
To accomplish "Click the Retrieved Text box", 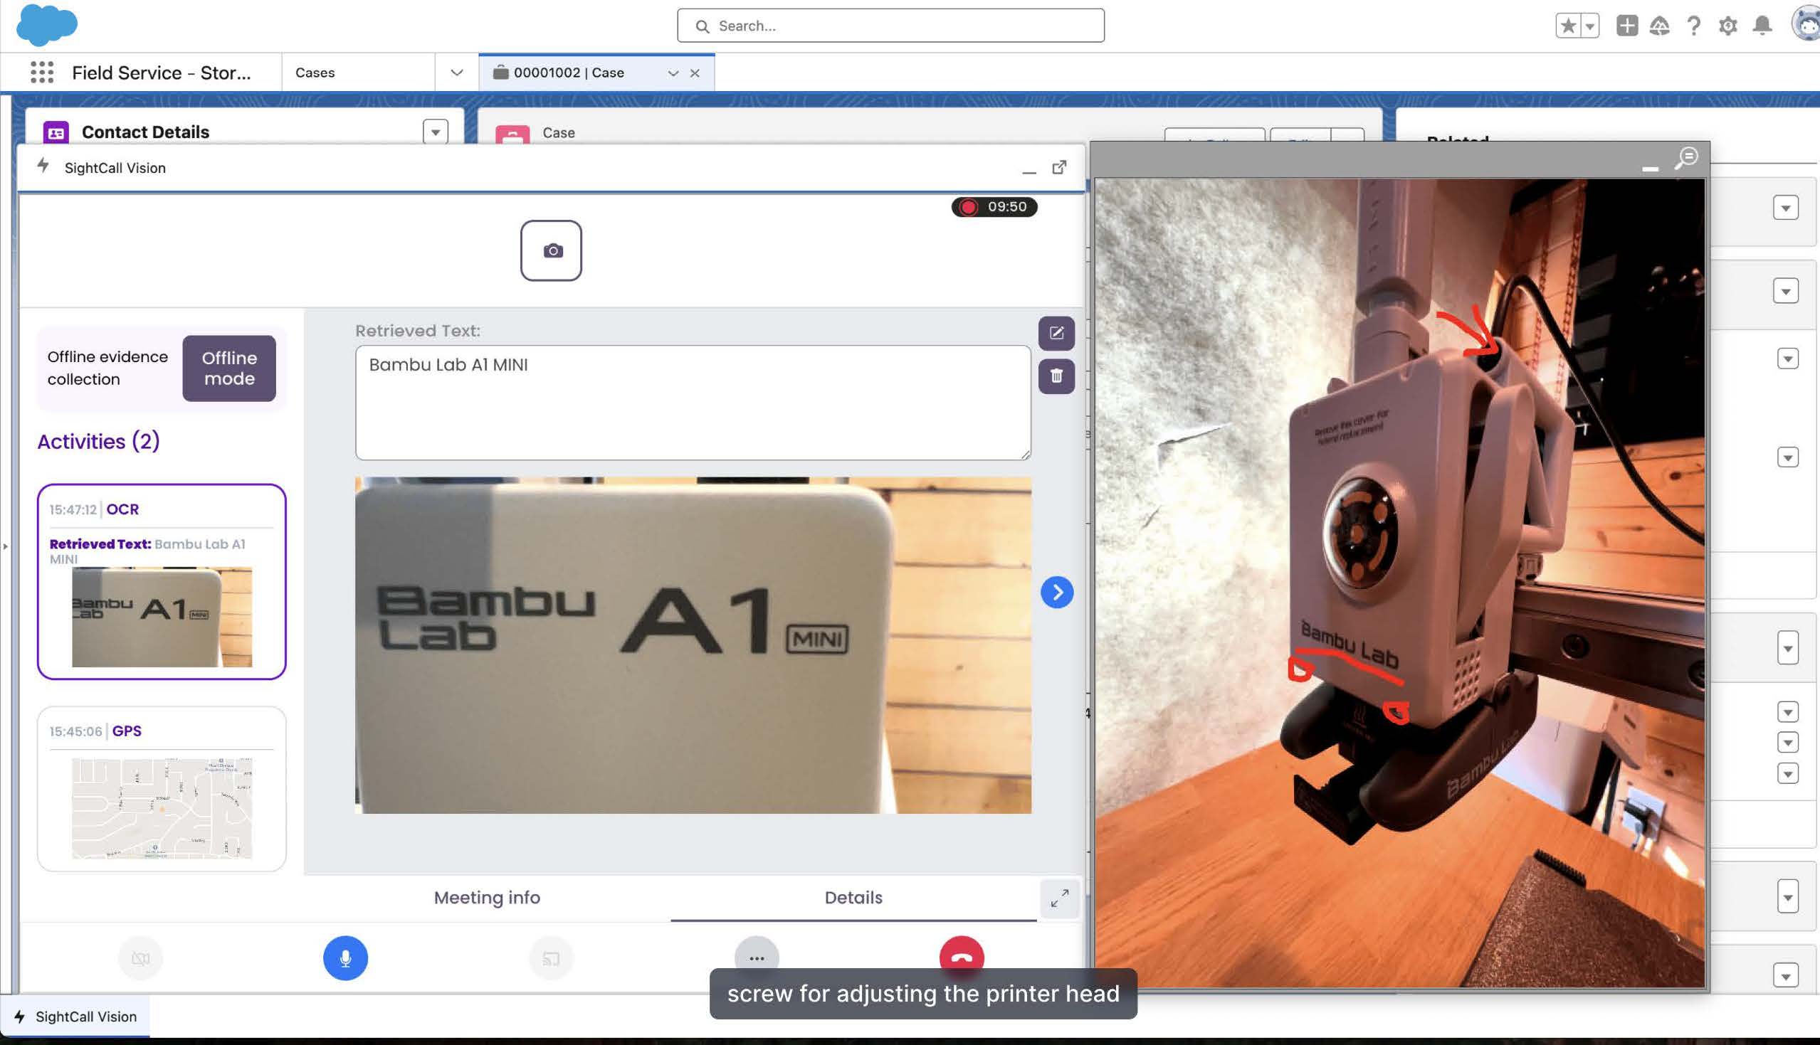I will tap(693, 403).
